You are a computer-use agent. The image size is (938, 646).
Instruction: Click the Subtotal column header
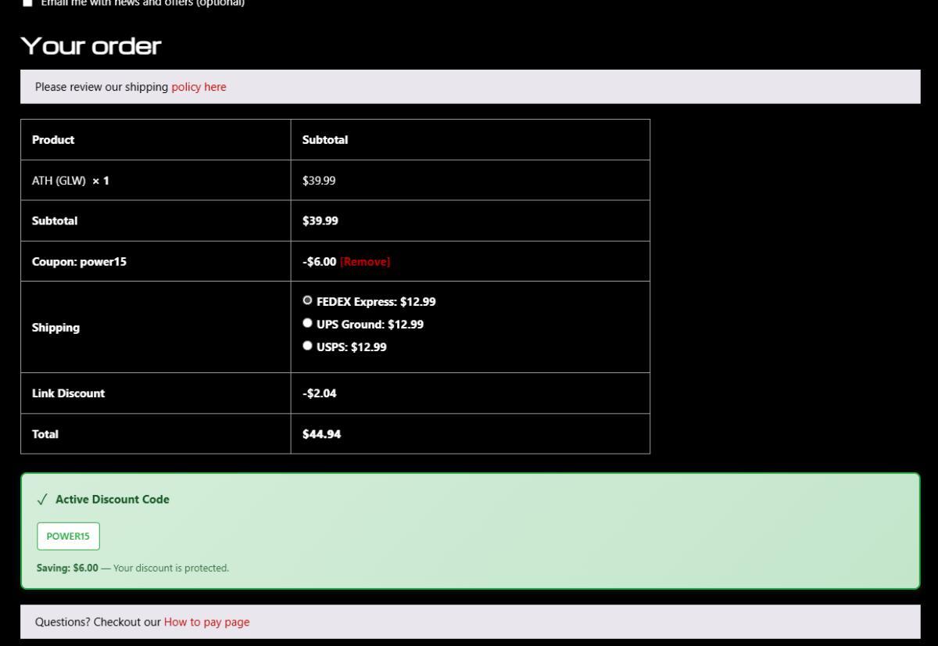(324, 140)
